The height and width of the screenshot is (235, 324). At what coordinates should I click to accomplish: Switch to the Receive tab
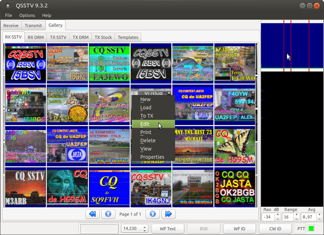(x=11, y=26)
